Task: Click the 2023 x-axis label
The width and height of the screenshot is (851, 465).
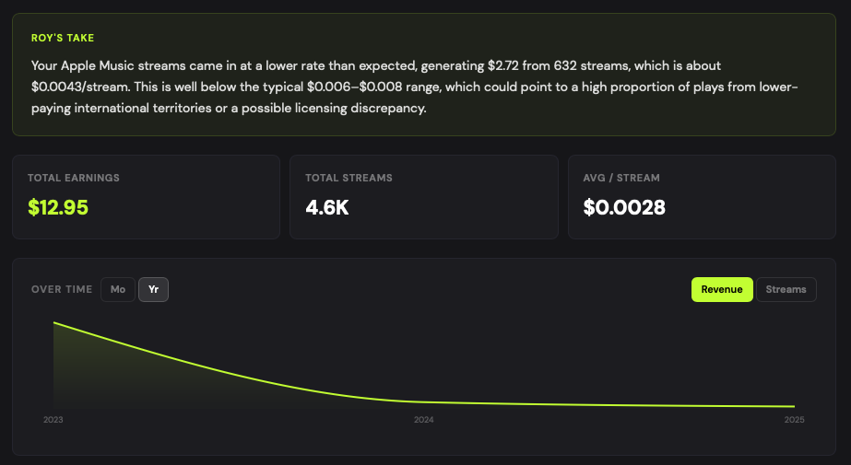Action: point(53,420)
